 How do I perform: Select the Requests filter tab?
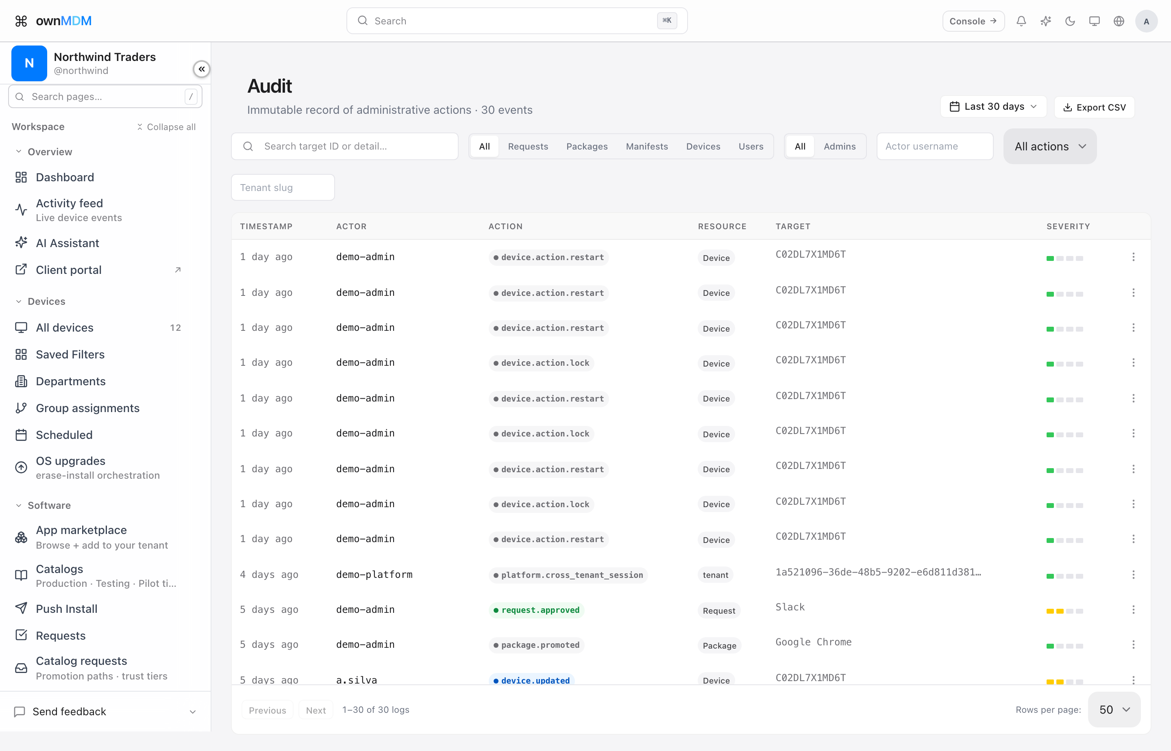(x=528, y=146)
